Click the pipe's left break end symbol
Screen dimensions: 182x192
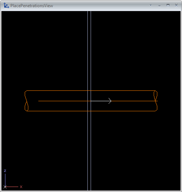27,101
